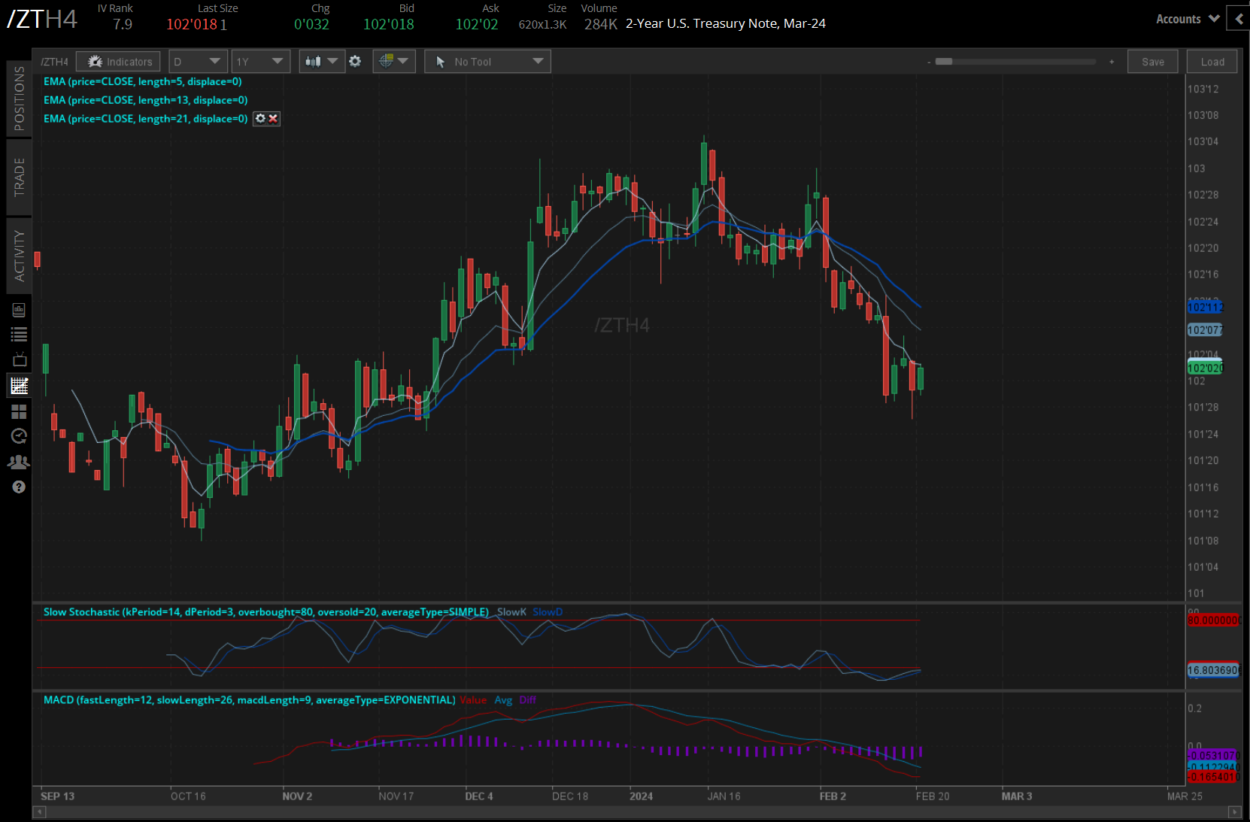This screenshot has width=1250, height=822.
Task: Open chart settings gear in toolbar
Action: click(x=355, y=62)
